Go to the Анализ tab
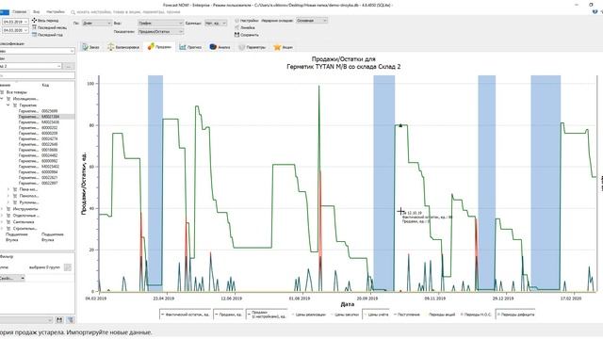 click(220, 47)
